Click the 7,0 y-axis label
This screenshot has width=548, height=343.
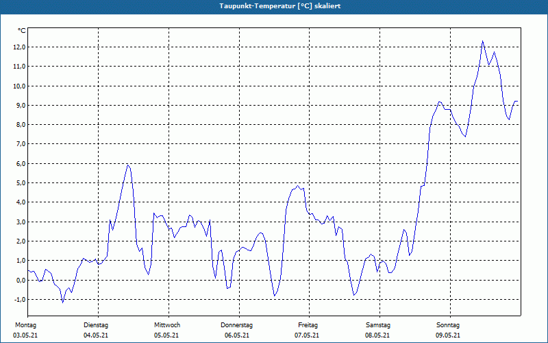point(21,144)
